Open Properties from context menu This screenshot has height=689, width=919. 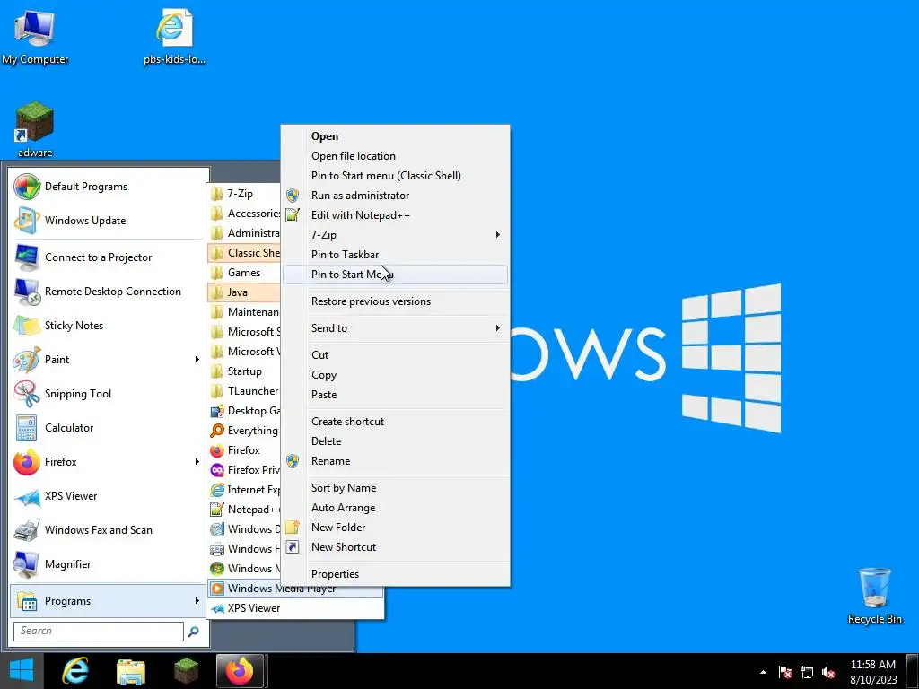(396, 574)
